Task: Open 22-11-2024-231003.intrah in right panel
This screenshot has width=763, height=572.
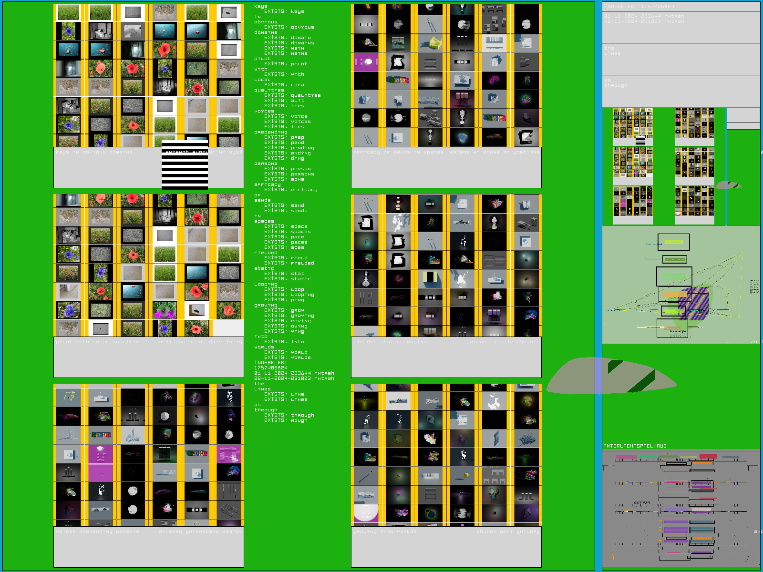Action: click(x=644, y=21)
